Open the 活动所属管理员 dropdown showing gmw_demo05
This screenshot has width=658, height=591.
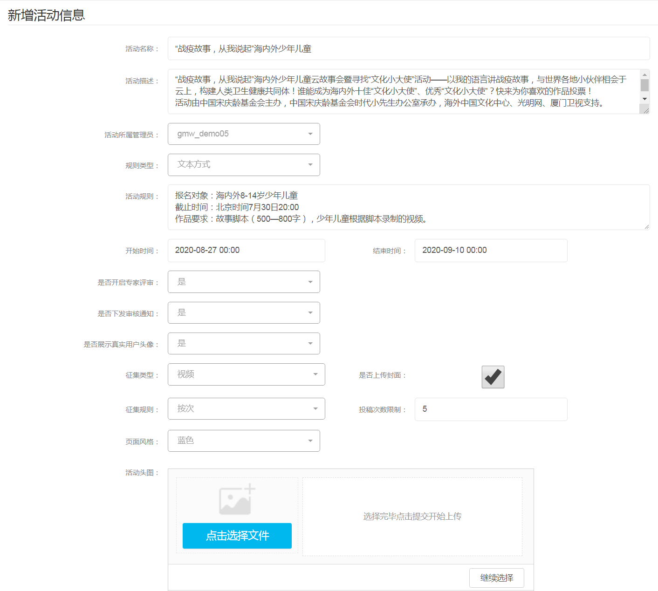pos(244,134)
